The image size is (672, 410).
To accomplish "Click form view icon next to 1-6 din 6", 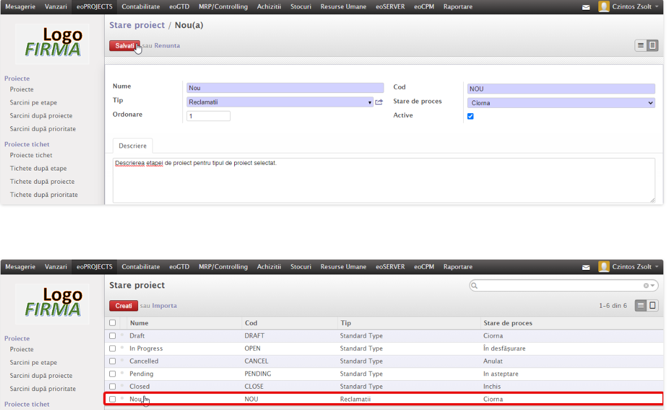I will (652, 305).
